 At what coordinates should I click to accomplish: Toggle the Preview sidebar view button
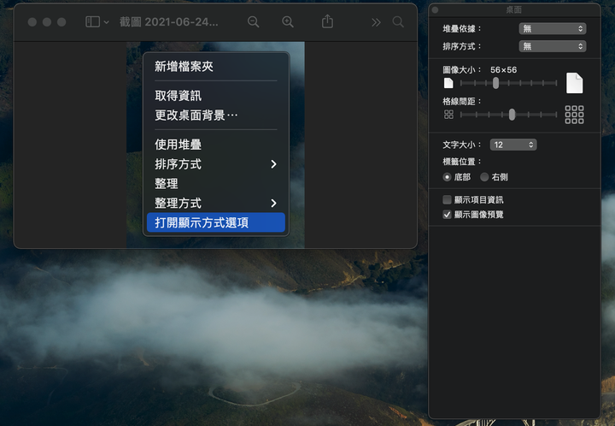92,22
